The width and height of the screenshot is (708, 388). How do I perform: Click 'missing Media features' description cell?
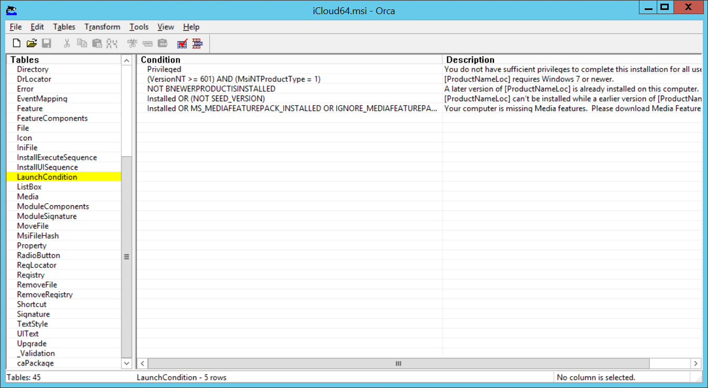572,109
